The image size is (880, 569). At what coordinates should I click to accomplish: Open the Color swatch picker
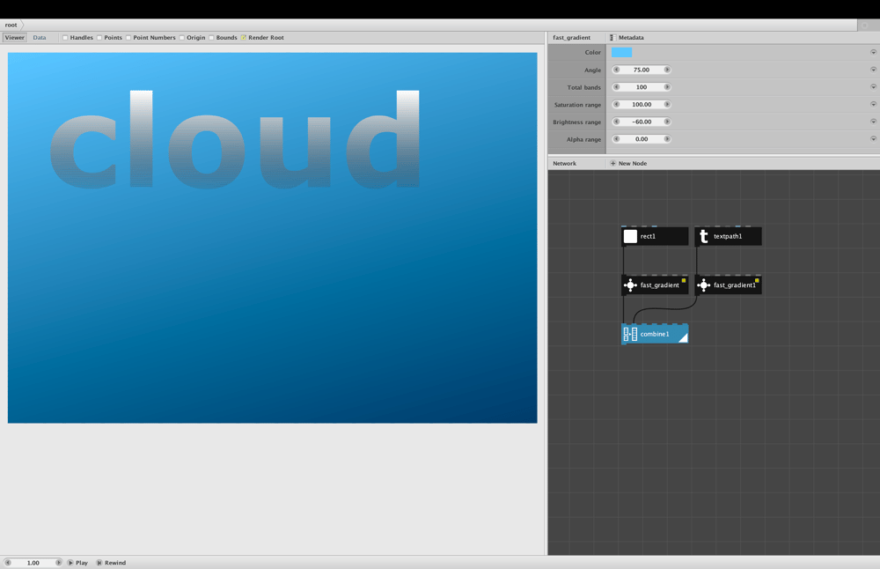click(621, 52)
